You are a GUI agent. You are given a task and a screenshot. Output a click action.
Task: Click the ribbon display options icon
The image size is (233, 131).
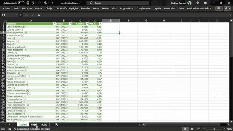[x=205, y=3]
